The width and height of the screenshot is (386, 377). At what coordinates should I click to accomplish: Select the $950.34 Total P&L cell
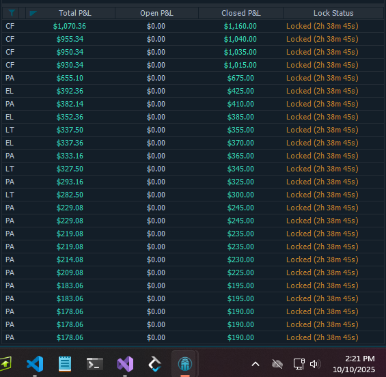70,52
